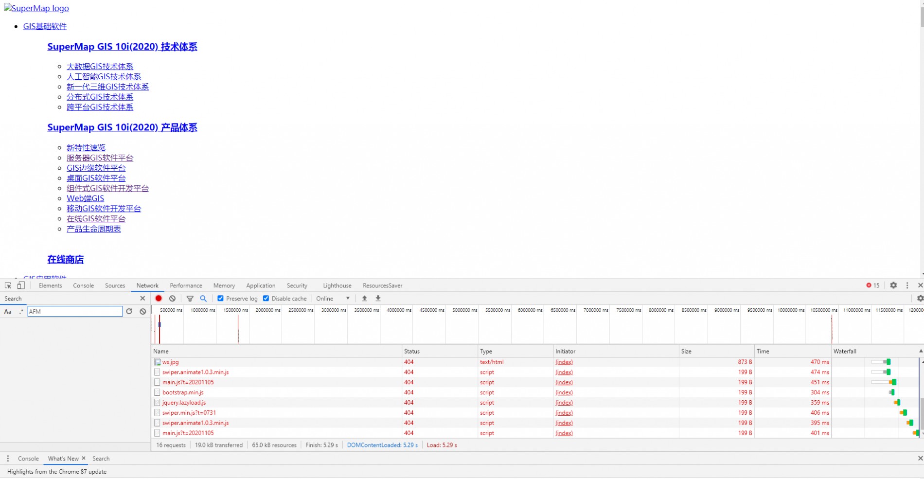Switch to the Console tab
Screen dimensions: 924x479
point(84,285)
